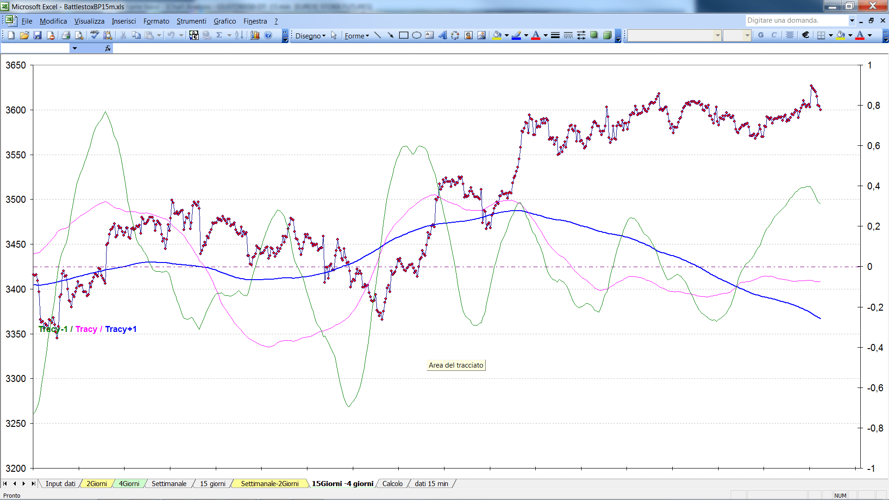The image size is (889, 500).
Task: Save the workbook with the floppy icon
Action: [x=38, y=35]
